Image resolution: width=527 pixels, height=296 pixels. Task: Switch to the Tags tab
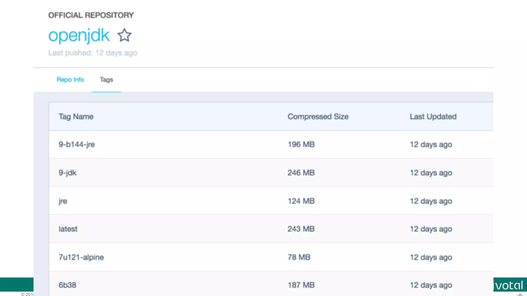(106, 80)
